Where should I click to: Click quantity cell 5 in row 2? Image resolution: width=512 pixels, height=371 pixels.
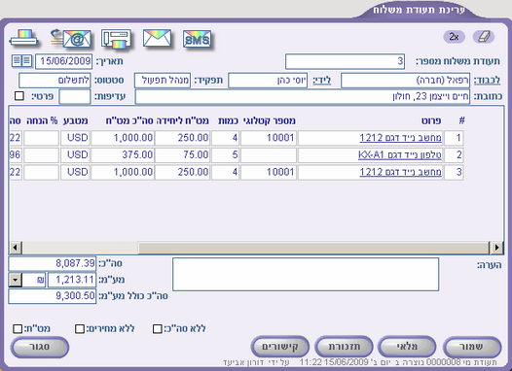tap(225, 154)
